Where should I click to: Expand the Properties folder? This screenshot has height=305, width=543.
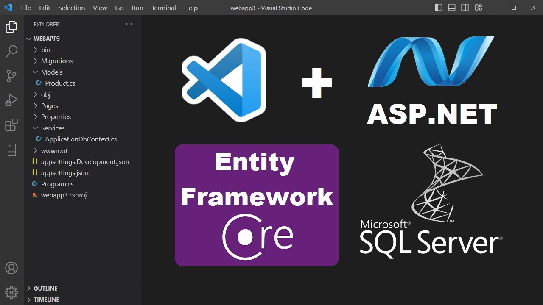82,116
